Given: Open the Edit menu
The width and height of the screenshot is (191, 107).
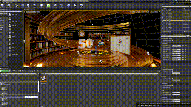Looking at the screenshot, I should pyautogui.click(x=4, y=2).
